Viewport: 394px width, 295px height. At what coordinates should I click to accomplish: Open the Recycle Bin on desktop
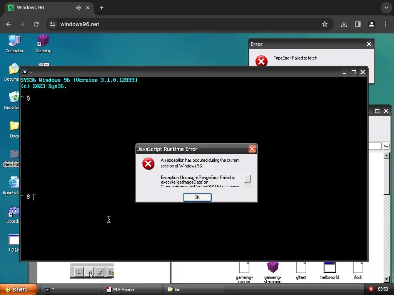[x=12, y=101]
